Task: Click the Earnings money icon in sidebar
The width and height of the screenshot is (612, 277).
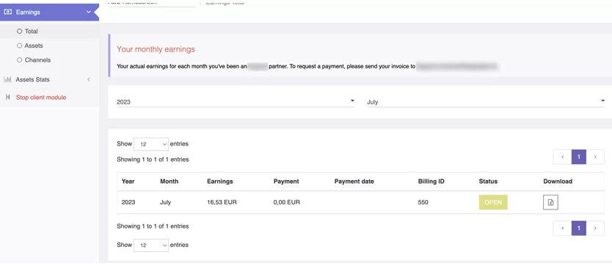Action: pyautogui.click(x=7, y=12)
